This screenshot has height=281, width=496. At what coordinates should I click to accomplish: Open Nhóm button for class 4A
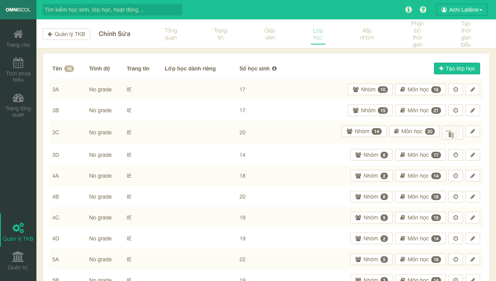[371, 176]
